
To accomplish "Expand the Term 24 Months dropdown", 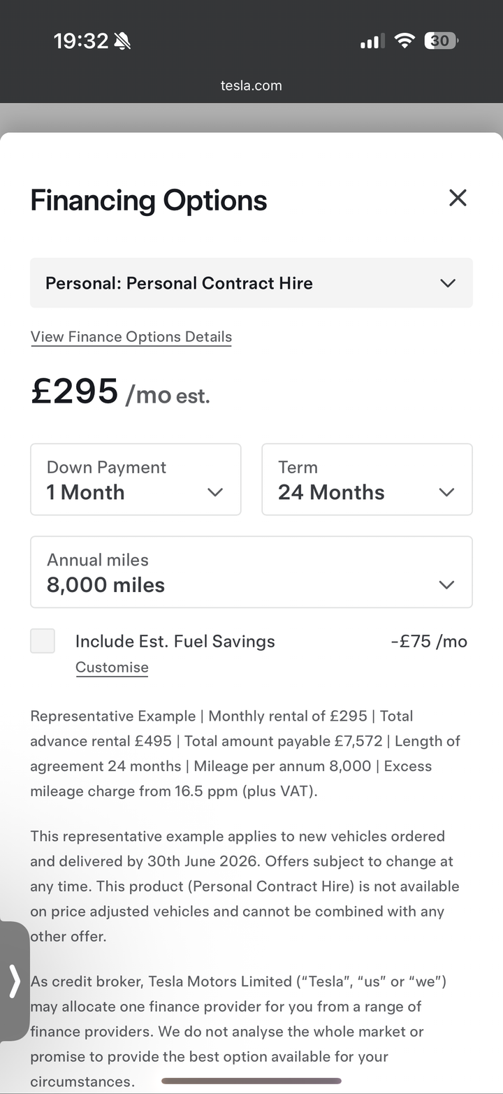I will point(367,480).
